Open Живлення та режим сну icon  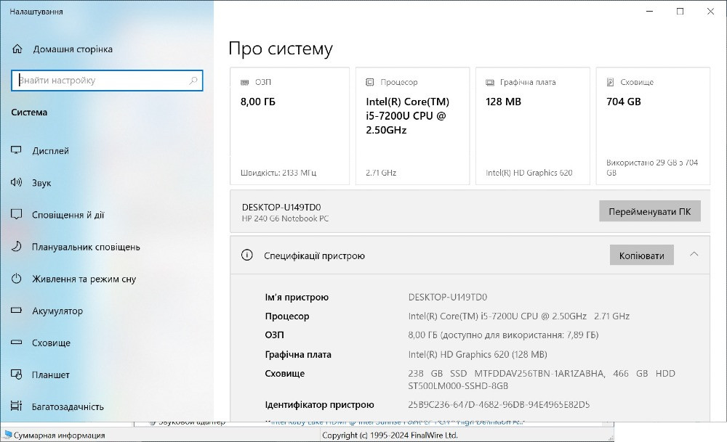point(16,279)
